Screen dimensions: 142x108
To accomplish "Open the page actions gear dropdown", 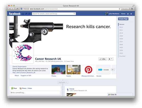I will pos(111,59).
